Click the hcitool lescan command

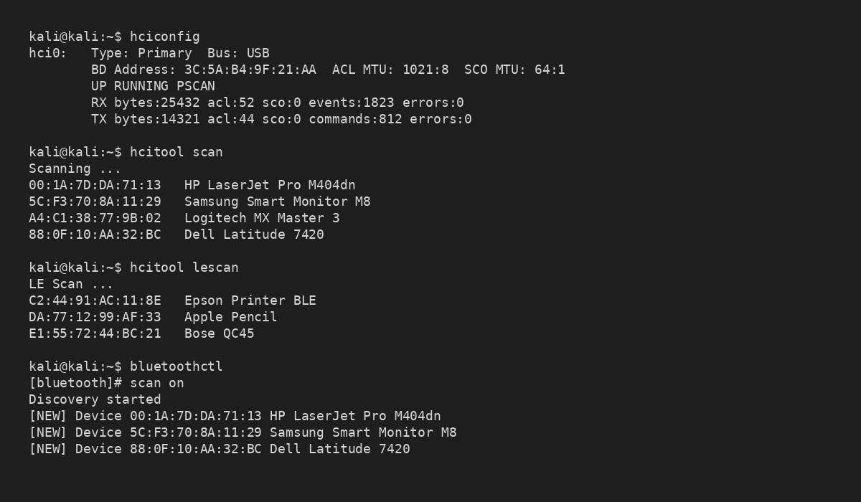(x=184, y=267)
